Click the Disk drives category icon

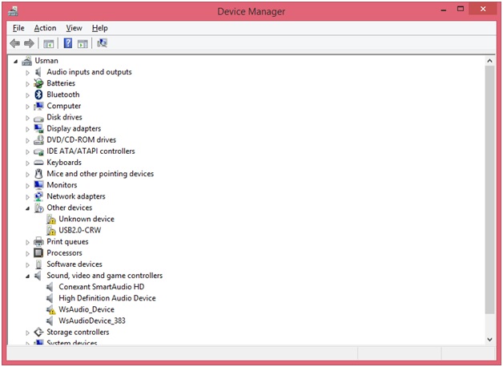point(38,118)
